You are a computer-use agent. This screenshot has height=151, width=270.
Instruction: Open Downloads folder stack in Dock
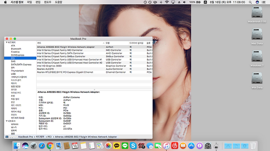pyautogui.click(x=244, y=146)
